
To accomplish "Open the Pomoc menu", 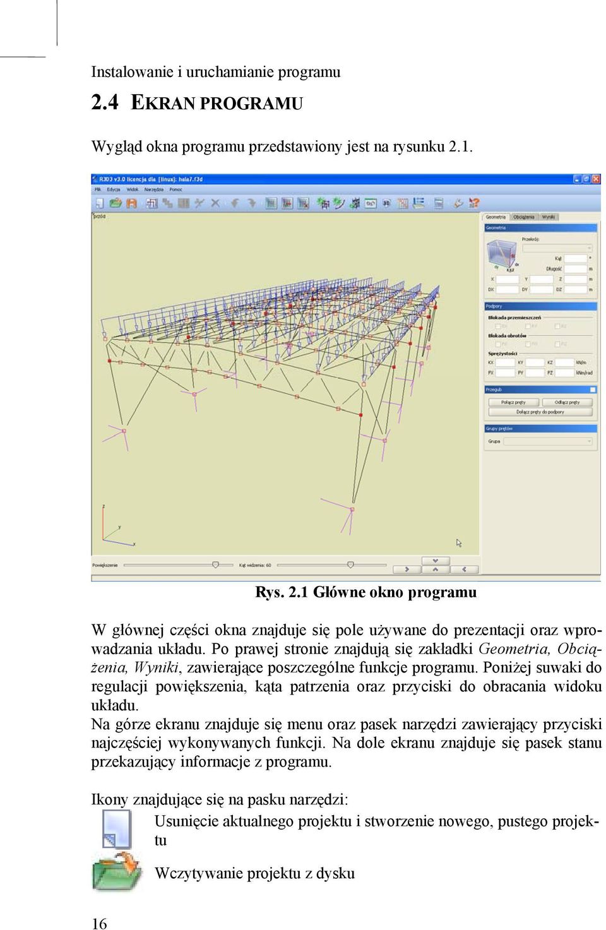I will (x=176, y=189).
